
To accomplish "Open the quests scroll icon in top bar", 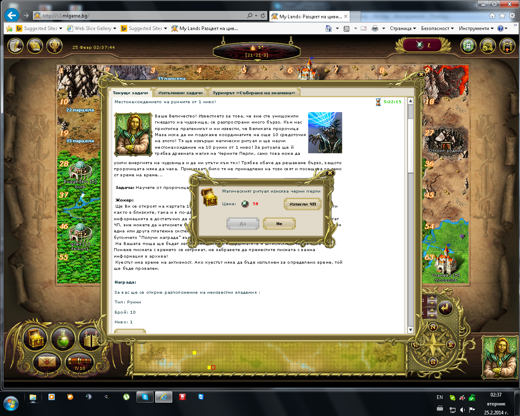I will (35, 46).
